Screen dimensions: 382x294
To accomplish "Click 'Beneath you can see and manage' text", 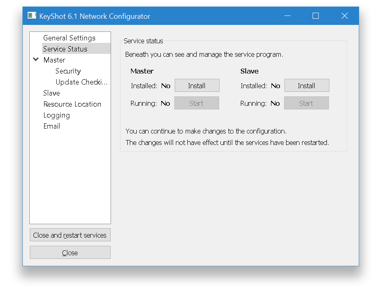I will pos(204,54).
